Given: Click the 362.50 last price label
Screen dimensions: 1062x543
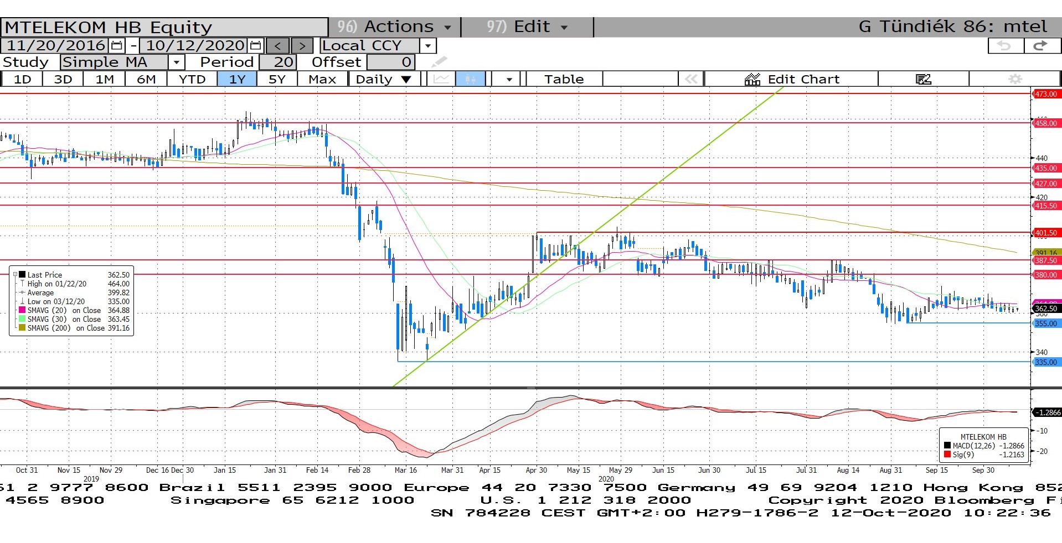Looking at the screenshot, I should click(1046, 309).
